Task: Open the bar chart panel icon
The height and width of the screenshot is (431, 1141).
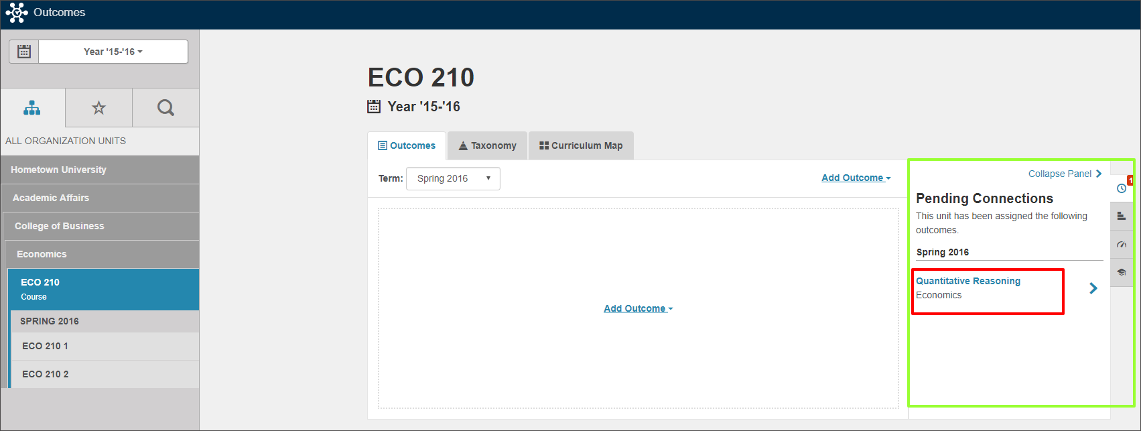Action: (x=1122, y=217)
